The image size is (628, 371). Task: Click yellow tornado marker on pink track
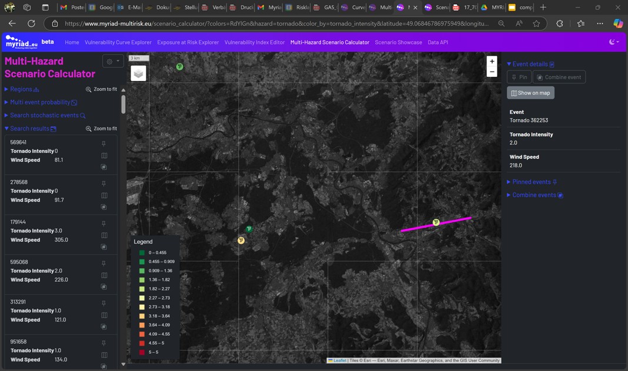tap(436, 222)
